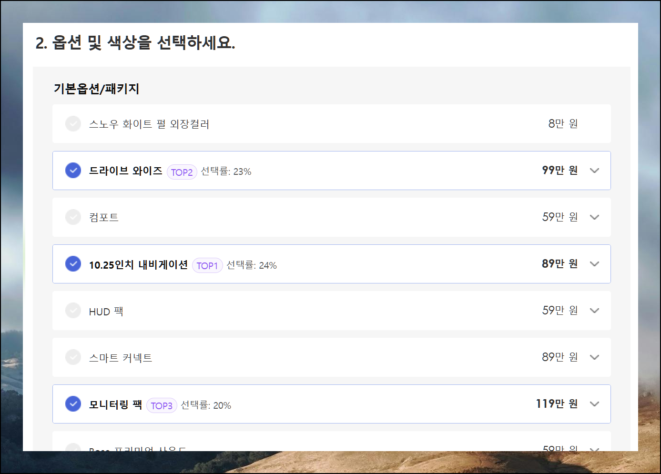Uncheck the 모니터링 팩 option
The image size is (661, 474).
point(73,404)
